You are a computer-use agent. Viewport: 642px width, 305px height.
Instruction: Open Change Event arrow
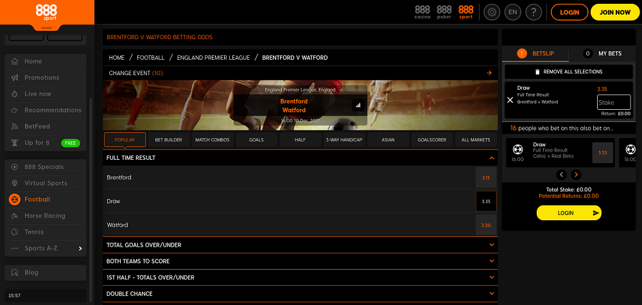click(489, 73)
